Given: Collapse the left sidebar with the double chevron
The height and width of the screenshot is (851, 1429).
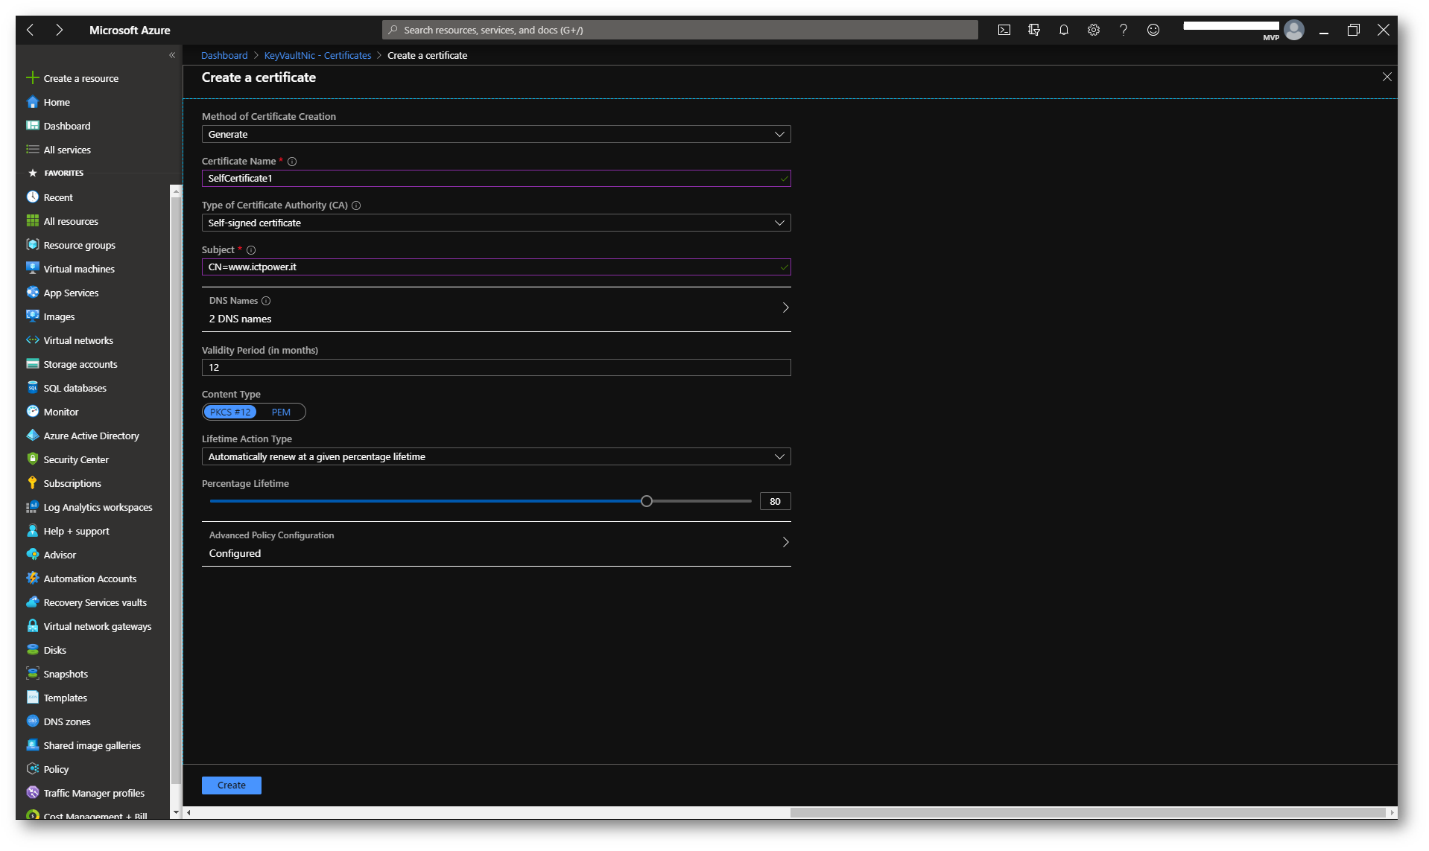Looking at the screenshot, I should pos(172,55).
